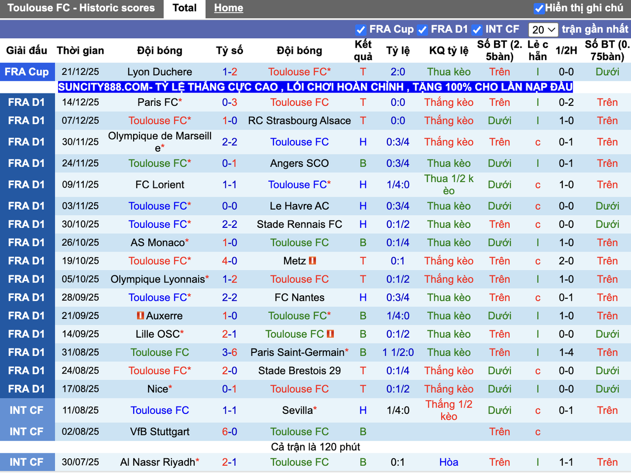Viewport: 631px width, 474px height.
Task: Open the Al Nassr Riyadh team link
Action: point(158,462)
